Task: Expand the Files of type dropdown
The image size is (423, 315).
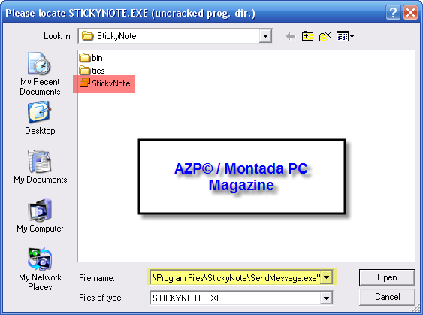Action: pos(326,298)
